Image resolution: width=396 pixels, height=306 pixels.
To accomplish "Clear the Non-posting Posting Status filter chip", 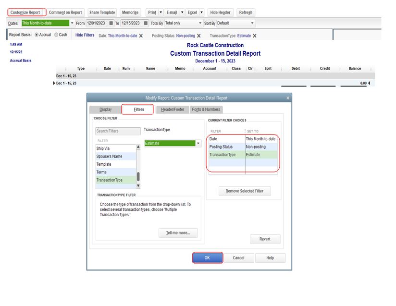I will point(198,35).
